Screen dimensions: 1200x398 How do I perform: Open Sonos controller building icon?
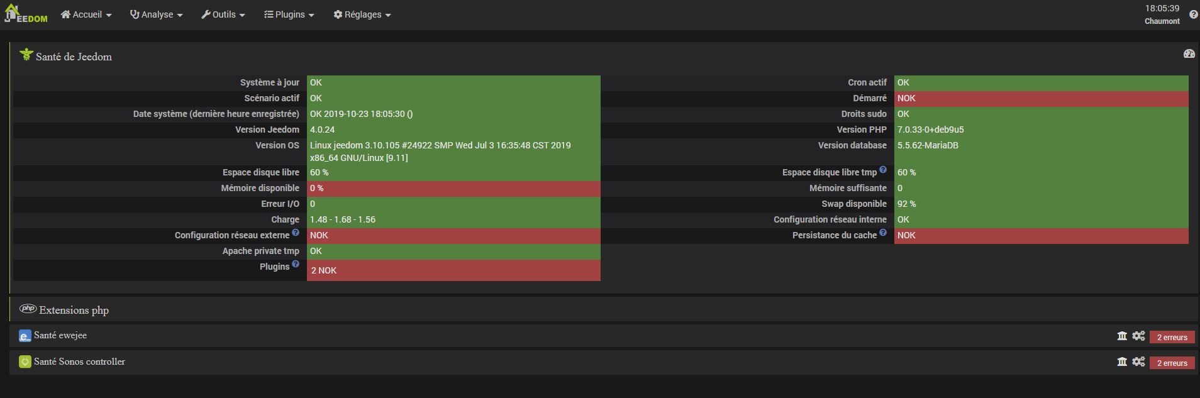tap(1122, 362)
